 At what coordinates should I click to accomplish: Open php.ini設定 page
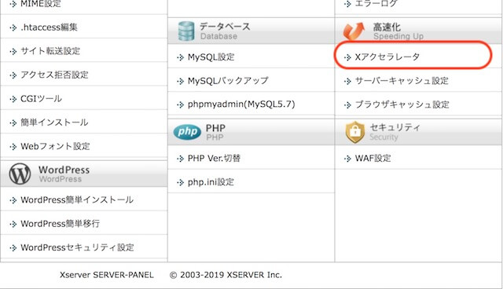pos(211,182)
